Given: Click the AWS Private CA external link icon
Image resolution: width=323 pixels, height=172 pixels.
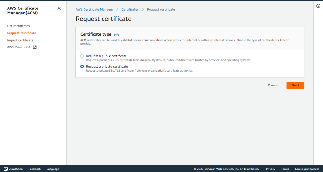Looking at the screenshot, I should click(35, 47).
